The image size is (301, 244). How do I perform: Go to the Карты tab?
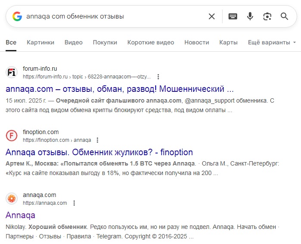pos(228,42)
